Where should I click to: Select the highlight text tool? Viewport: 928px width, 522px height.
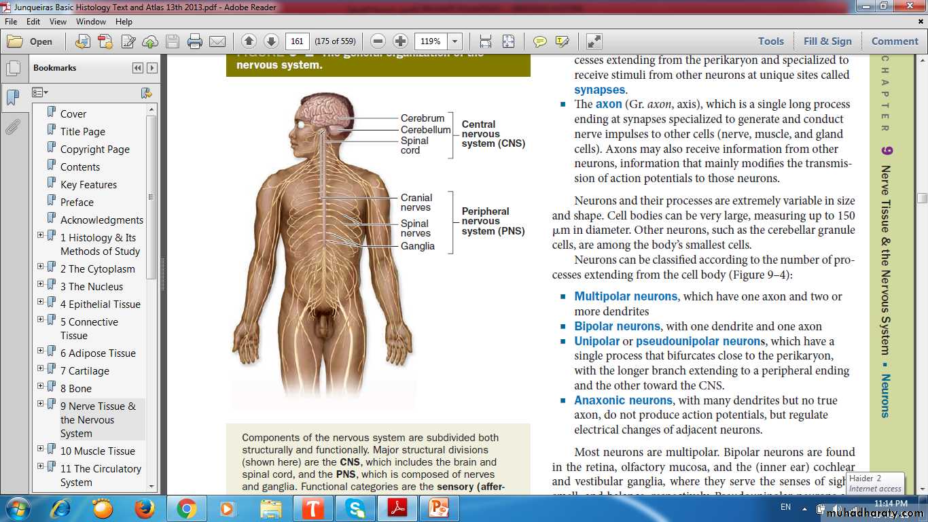pos(562,41)
